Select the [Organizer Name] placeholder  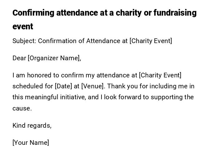click(x=54, y=58)
